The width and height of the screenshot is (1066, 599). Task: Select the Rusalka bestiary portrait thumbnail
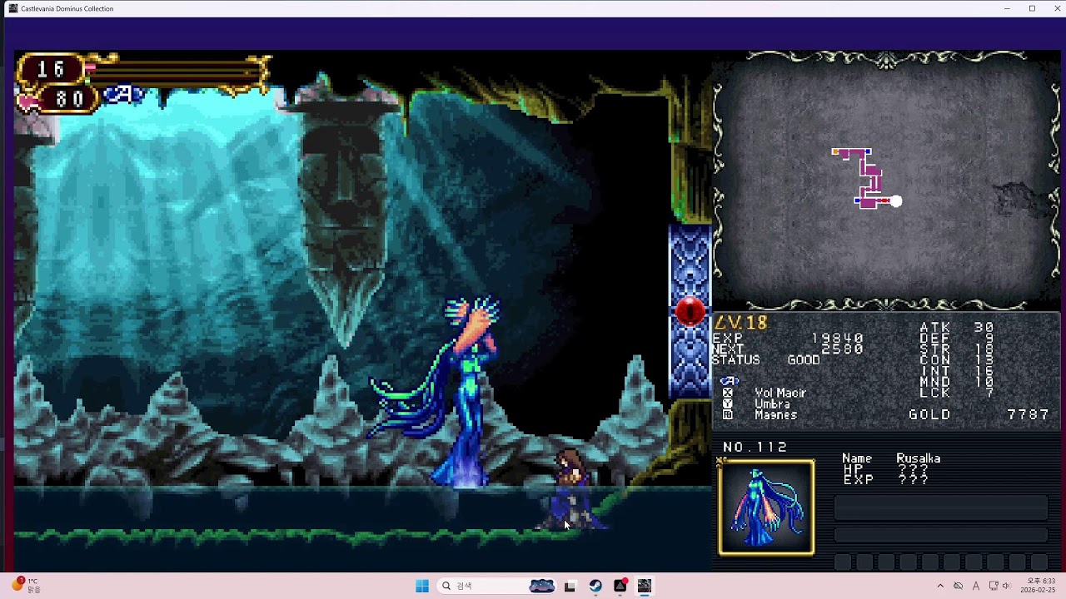[x=766, y=507]
